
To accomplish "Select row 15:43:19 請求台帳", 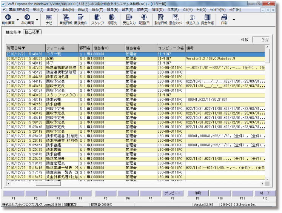I will 136,100.
